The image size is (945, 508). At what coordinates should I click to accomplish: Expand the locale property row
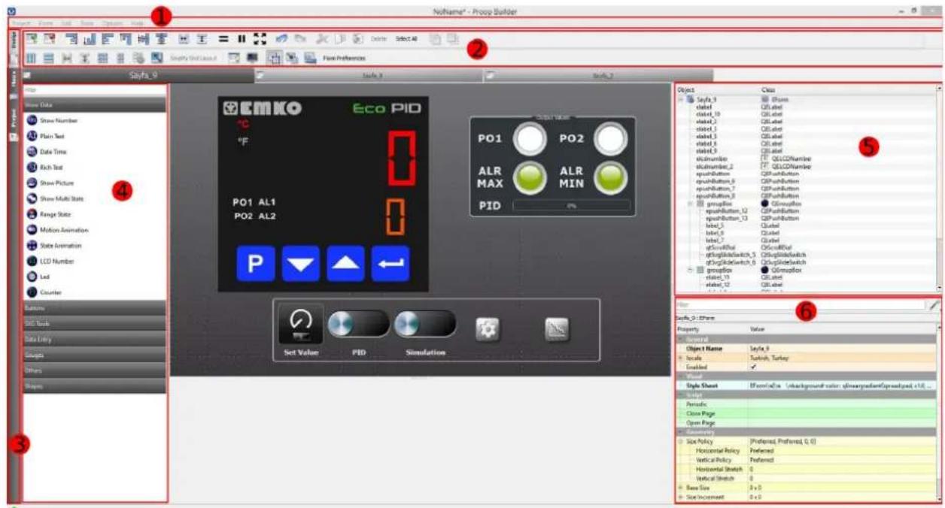tap(680, 358)
